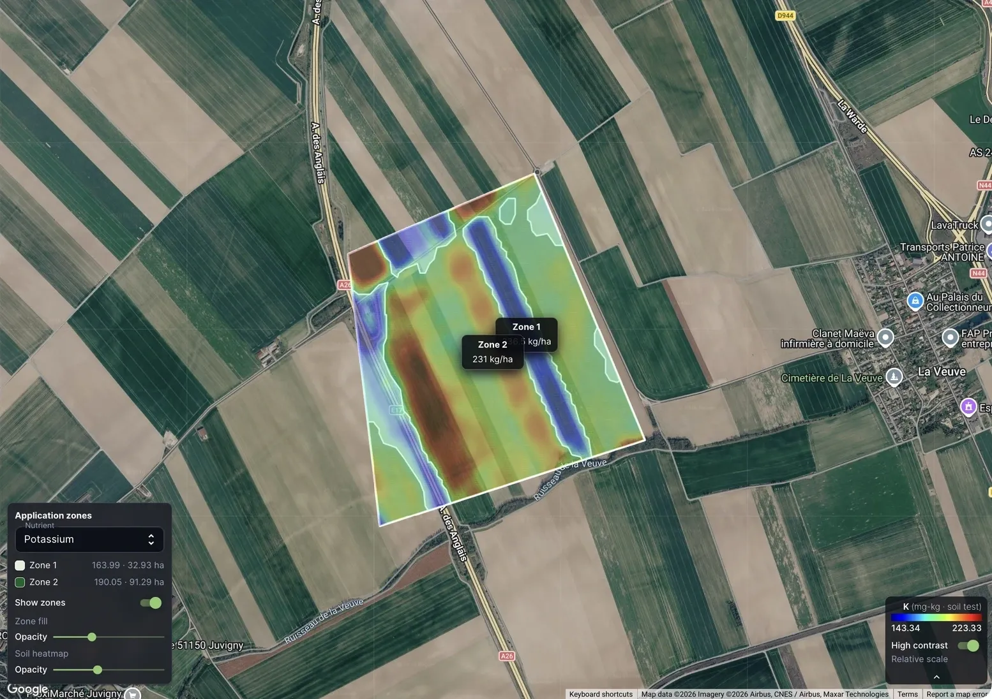Open Keyboard shortcuts link

pyautogui.click(x=601, y=694)
